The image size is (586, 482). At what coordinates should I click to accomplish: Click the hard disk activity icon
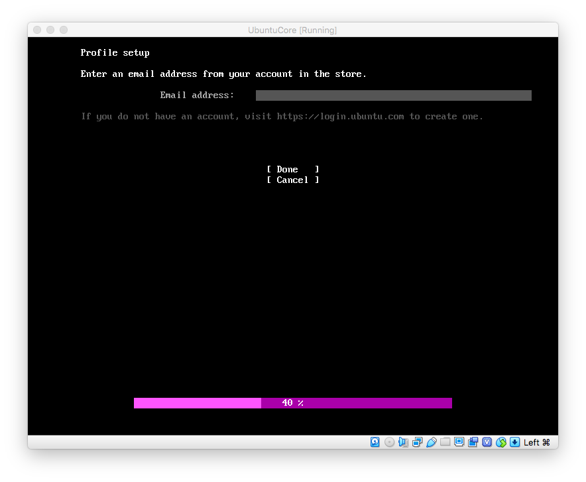pyautogui.click(x=375, y=442)
